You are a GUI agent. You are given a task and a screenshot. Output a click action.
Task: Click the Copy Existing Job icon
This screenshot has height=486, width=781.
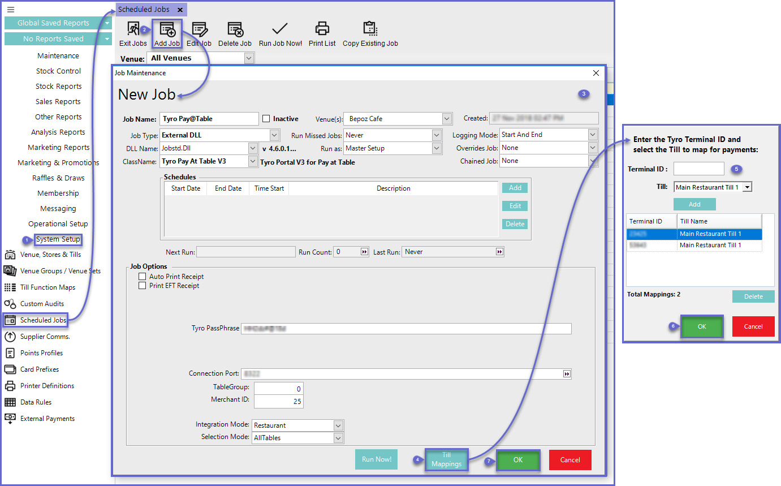tap(370, 29)
